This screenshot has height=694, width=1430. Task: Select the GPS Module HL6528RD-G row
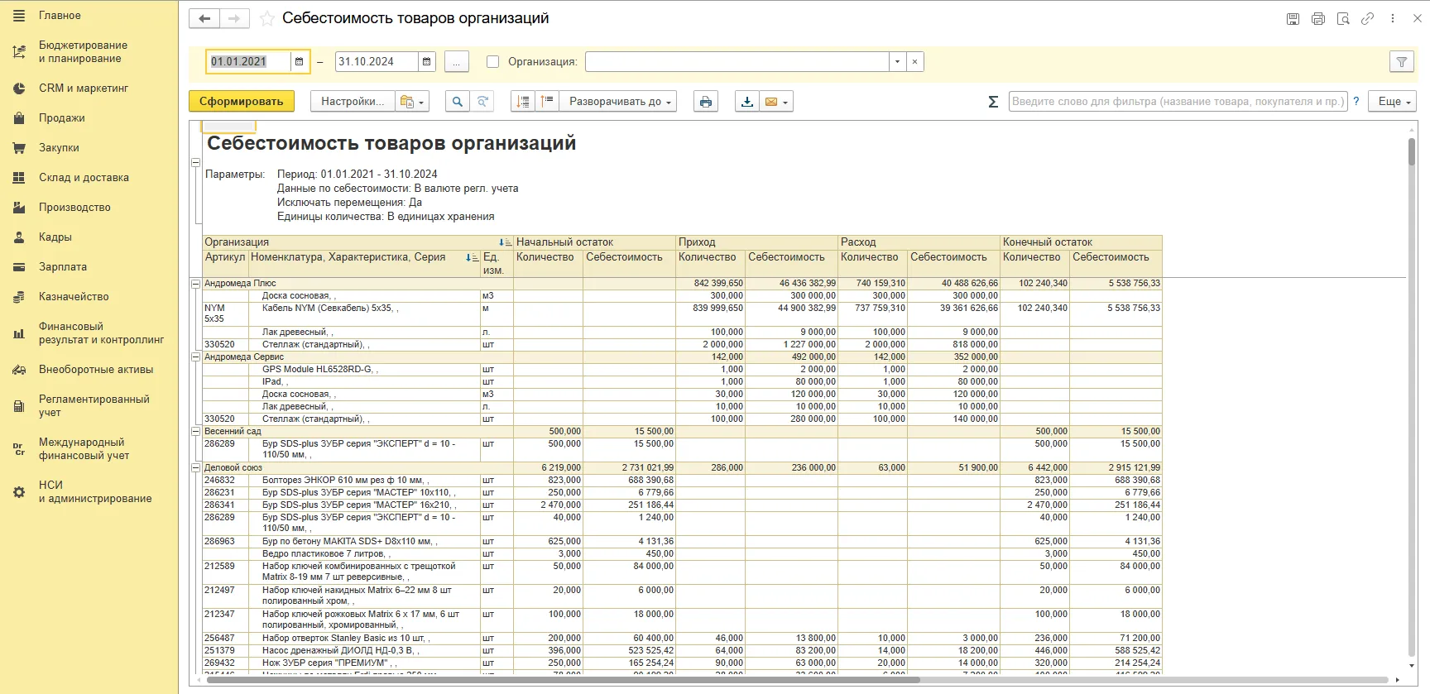[x=682, y=369]
